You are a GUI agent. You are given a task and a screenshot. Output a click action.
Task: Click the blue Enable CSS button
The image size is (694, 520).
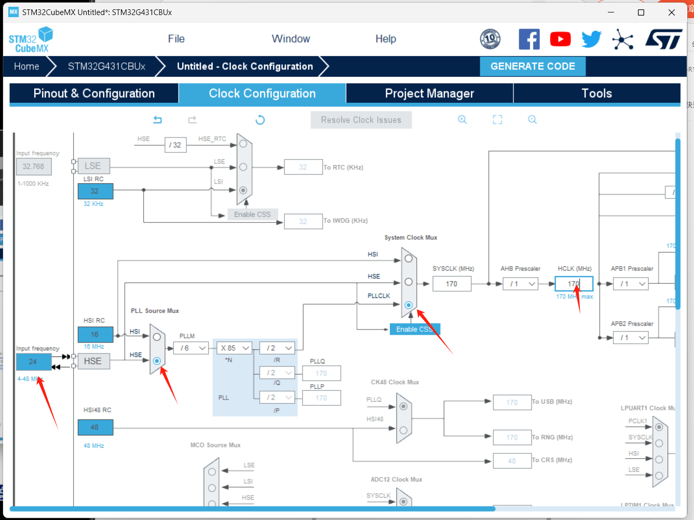tap(415, 329)
